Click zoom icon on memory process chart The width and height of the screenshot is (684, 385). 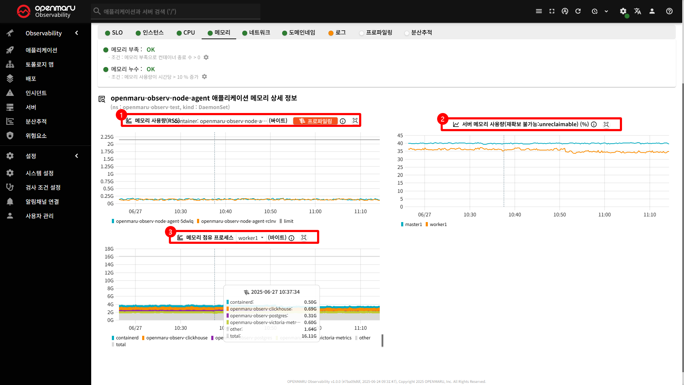tap(304, 238)
